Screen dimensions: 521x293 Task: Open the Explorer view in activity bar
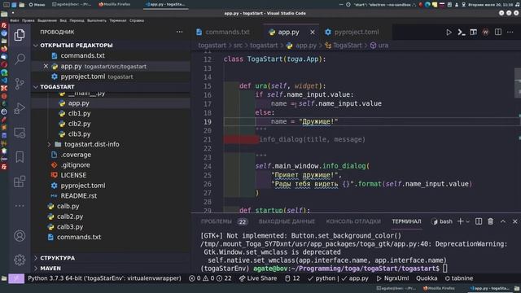pos(20,35)
